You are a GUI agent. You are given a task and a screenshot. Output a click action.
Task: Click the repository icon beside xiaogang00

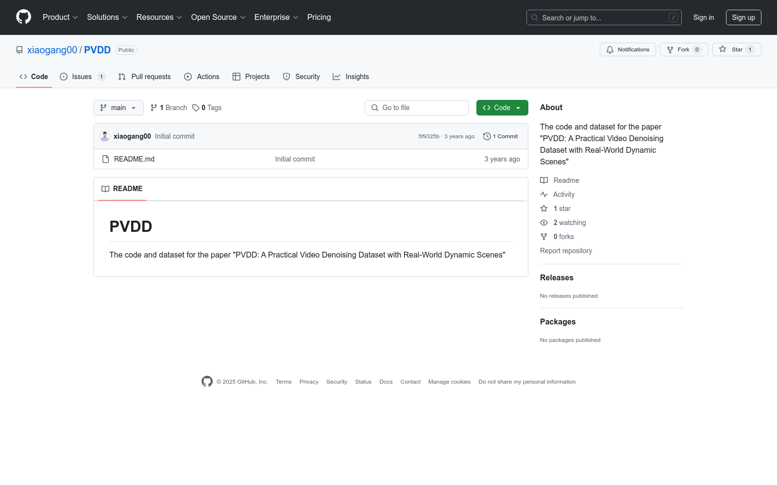(x=19, y=50)
